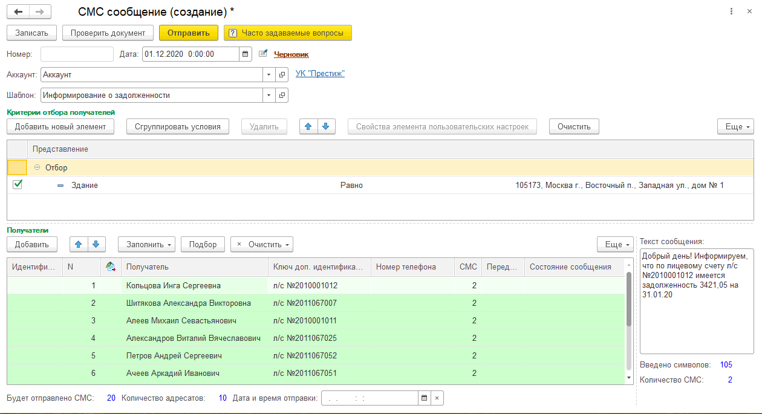Go forward with the right arrow
The height and width of the screenshot is (414, 762).
click(40, 12)
